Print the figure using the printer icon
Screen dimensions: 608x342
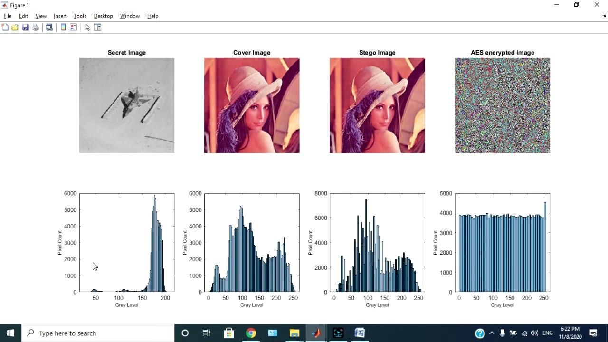[36, 28]
